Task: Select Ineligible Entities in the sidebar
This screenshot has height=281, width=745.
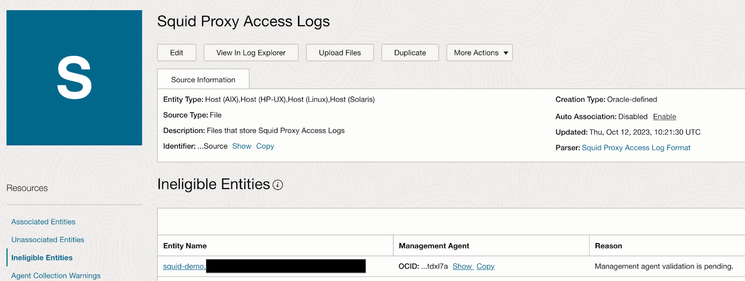Action: pos(42,258)
